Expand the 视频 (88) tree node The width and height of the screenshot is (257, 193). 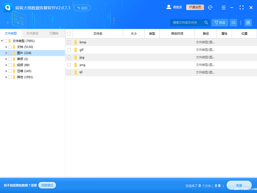click(6, 65)
